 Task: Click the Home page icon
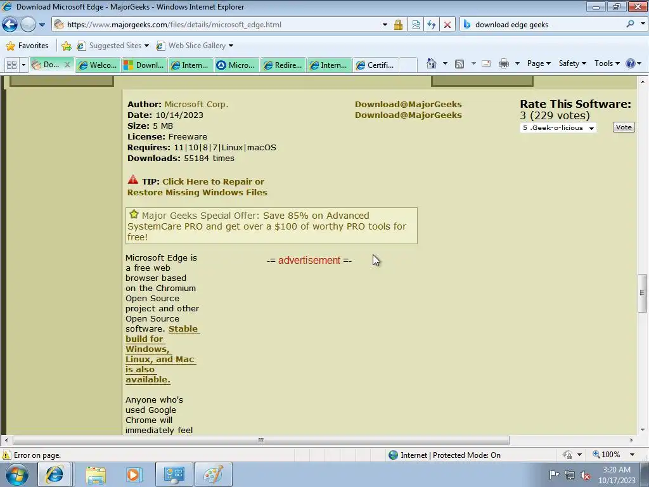tap(431, 63)
